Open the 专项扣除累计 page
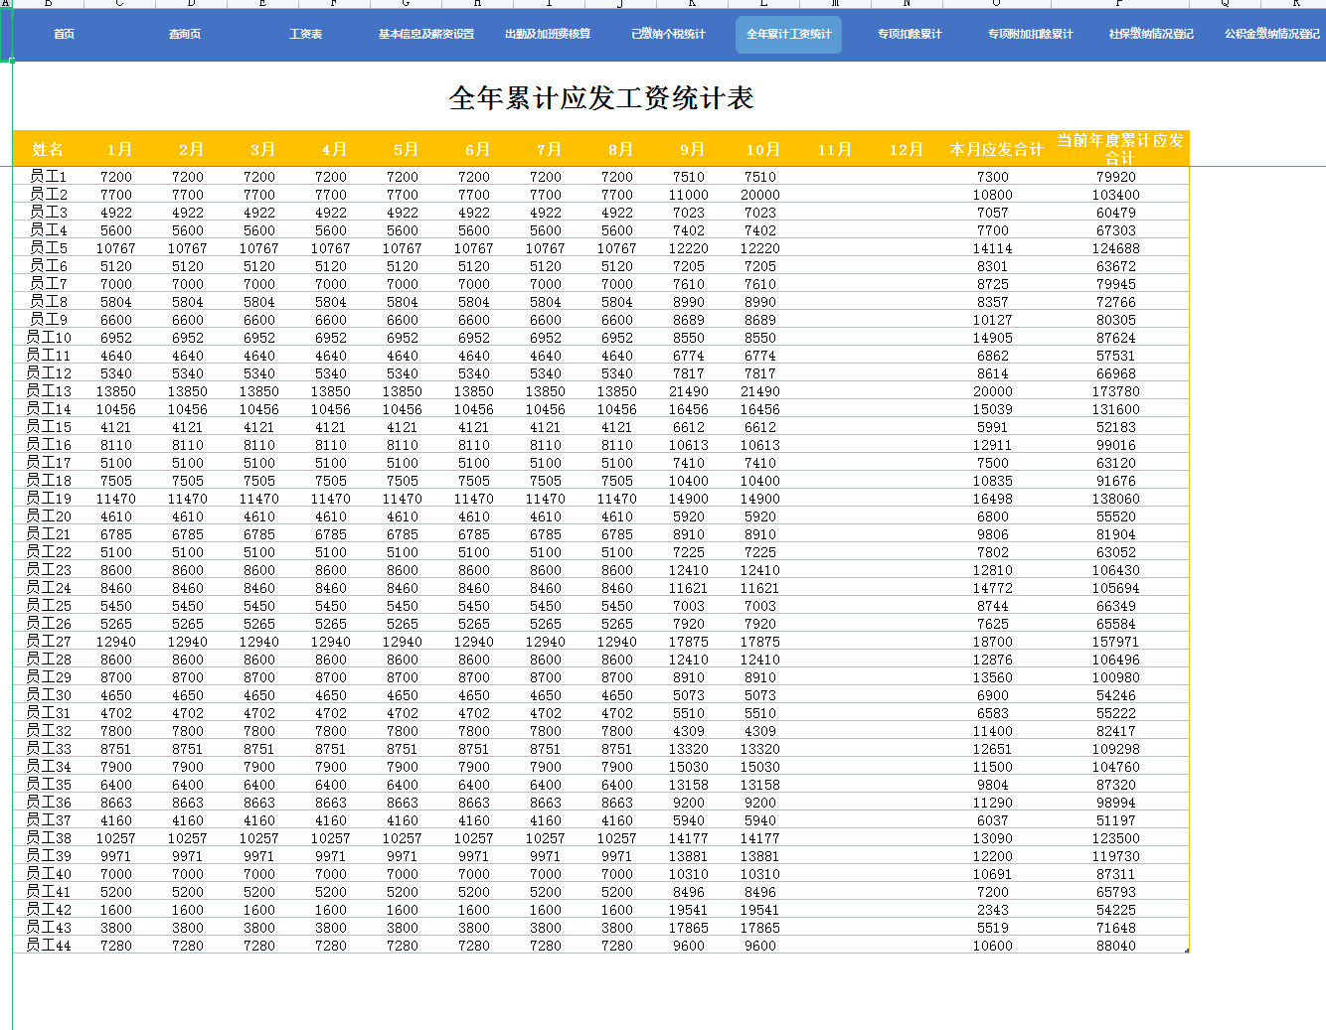The image size is (1326, 1030). [909, 34]
